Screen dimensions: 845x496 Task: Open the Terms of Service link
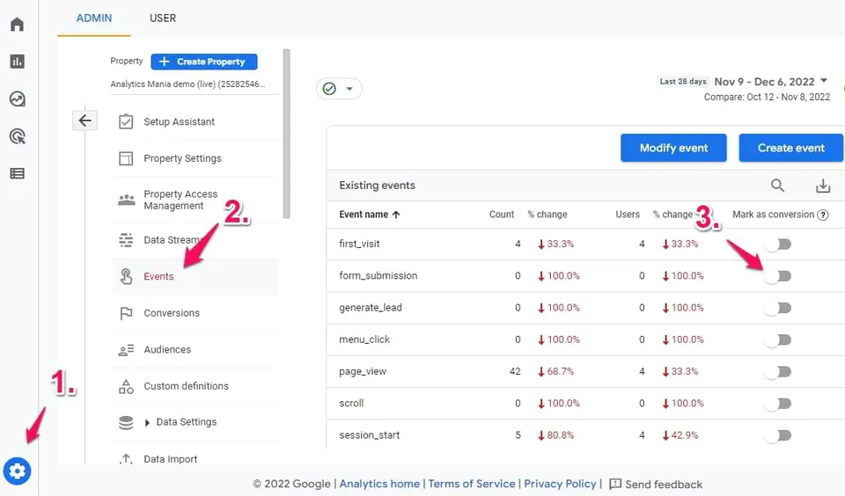[472, 484]
